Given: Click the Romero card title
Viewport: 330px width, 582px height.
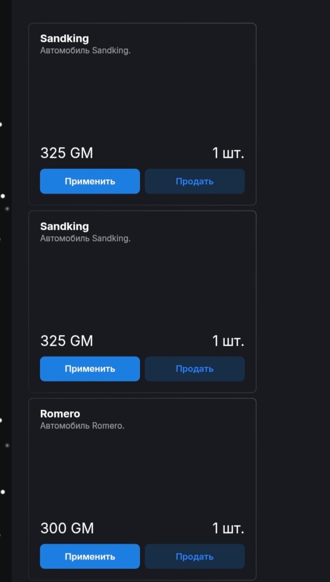Looking at the screenshot, I should (x=60, y=414).
